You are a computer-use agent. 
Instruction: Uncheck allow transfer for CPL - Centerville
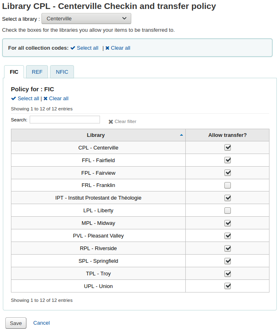(x=228, y=147)
